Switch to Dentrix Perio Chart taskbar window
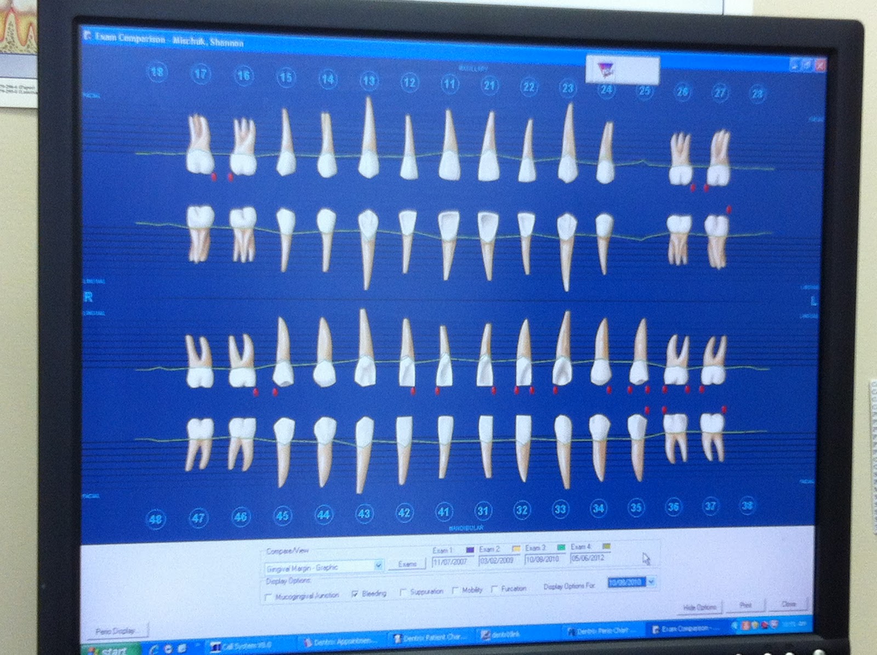Image resolution: width=877 pixels, height=655 pixels. [x=602, y=633]
